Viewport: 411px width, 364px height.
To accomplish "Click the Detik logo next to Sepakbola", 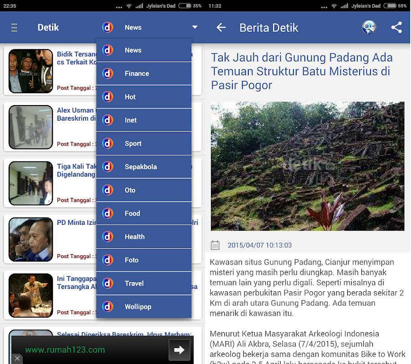I will point(108,167).
